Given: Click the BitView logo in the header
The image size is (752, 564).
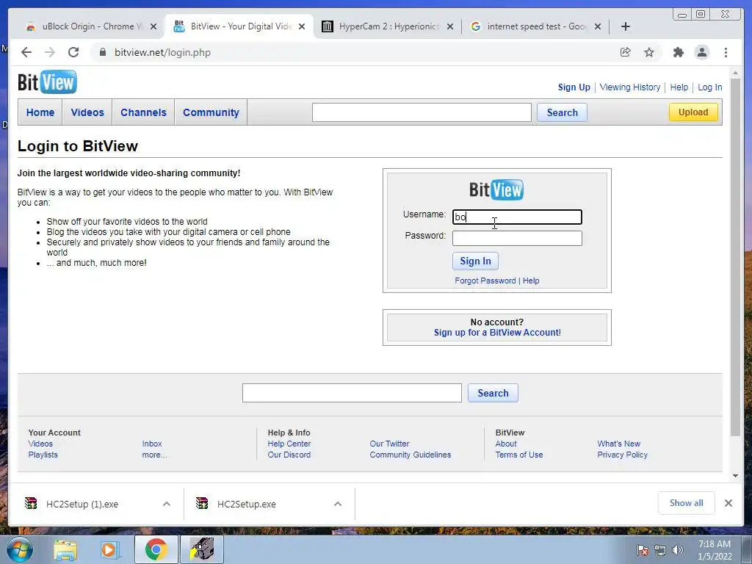Looking at the screenshot, I should [47, 82].
